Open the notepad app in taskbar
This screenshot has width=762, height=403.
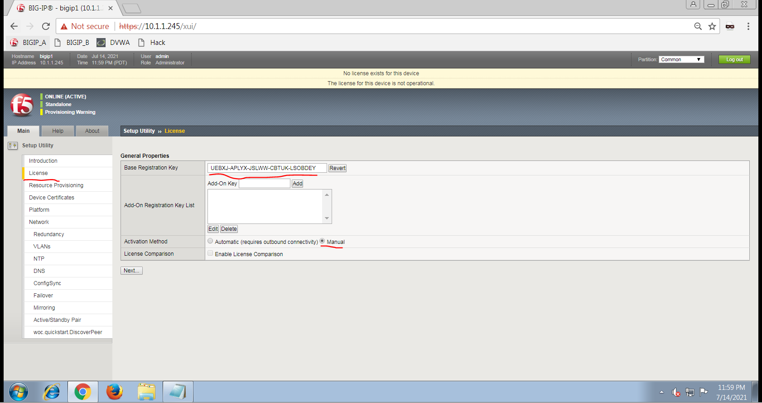pyautogui.click(x=178, y=392)
